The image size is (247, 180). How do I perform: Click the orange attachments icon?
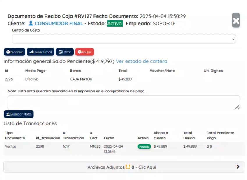click(x=128, y=167)
